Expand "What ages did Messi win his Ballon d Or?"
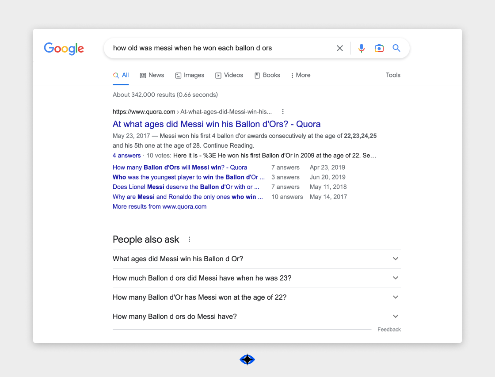The width and height of the screenshot is (495, 377). [257, 259]
